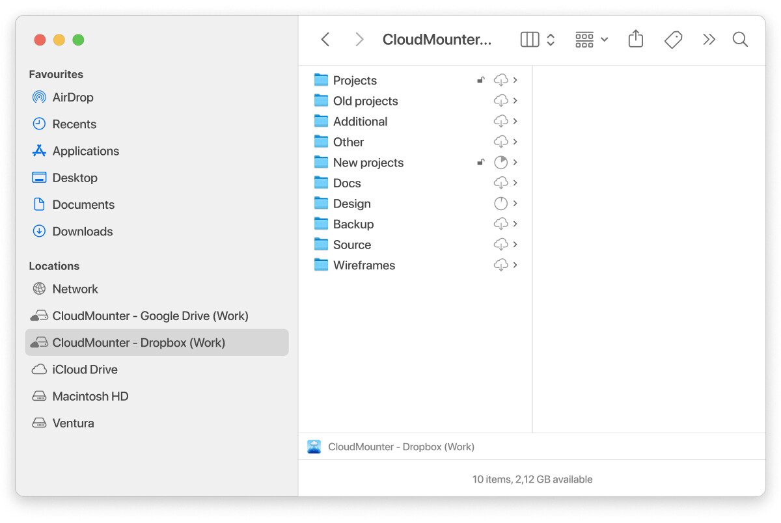Click the sync progress icon beside Design
This screenshot has width=781, height=523.
click(x=500, y=204)
